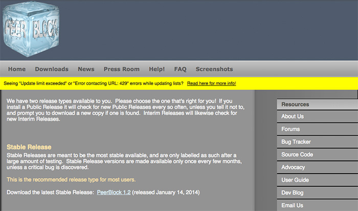Screen dimensions: 358x211
Task: Open About Us in Resources sidebar
Action: [x=318, y=116]
